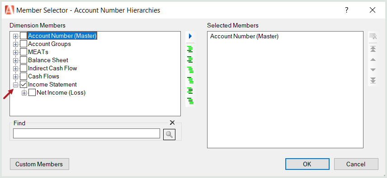387x178 pixels.
Task: Close the Find panel with its X
Action: [172, 123]
